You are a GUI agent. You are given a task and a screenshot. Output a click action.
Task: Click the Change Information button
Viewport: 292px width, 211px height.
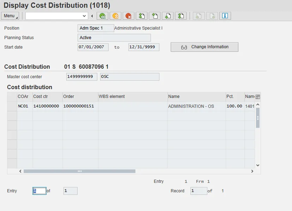tap(205, 47)
